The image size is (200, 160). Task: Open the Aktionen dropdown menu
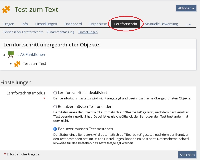(186, 8)
